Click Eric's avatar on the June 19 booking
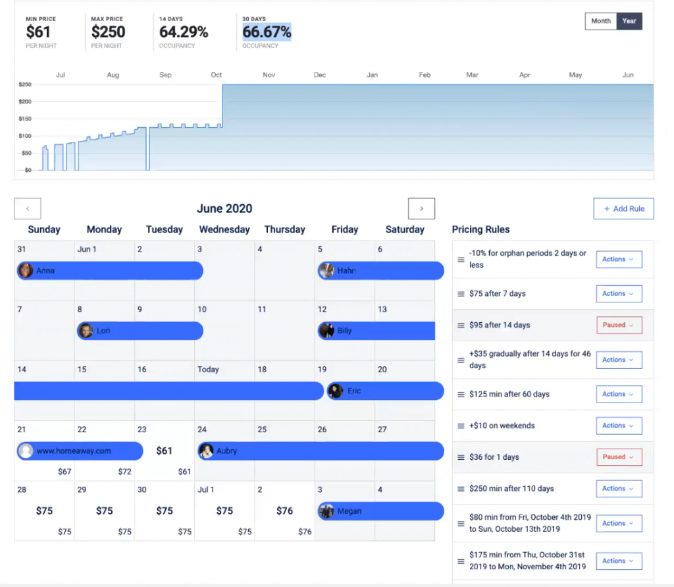This screenshot has height=587, width=674. (x=334, y=390)
